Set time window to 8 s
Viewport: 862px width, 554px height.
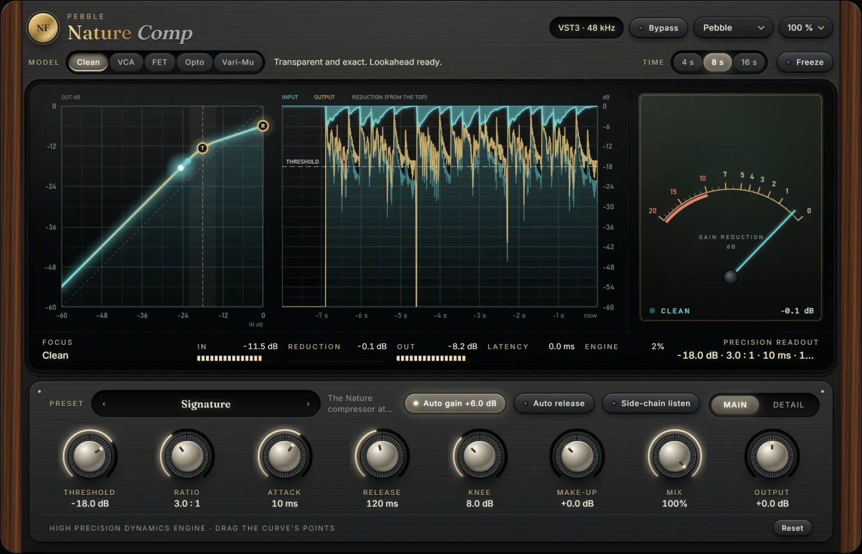click(x=717, y=62)
